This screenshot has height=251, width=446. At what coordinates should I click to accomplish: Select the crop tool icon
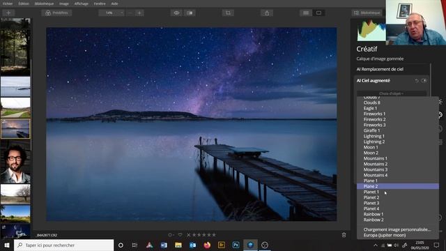[x=228, y=13]
